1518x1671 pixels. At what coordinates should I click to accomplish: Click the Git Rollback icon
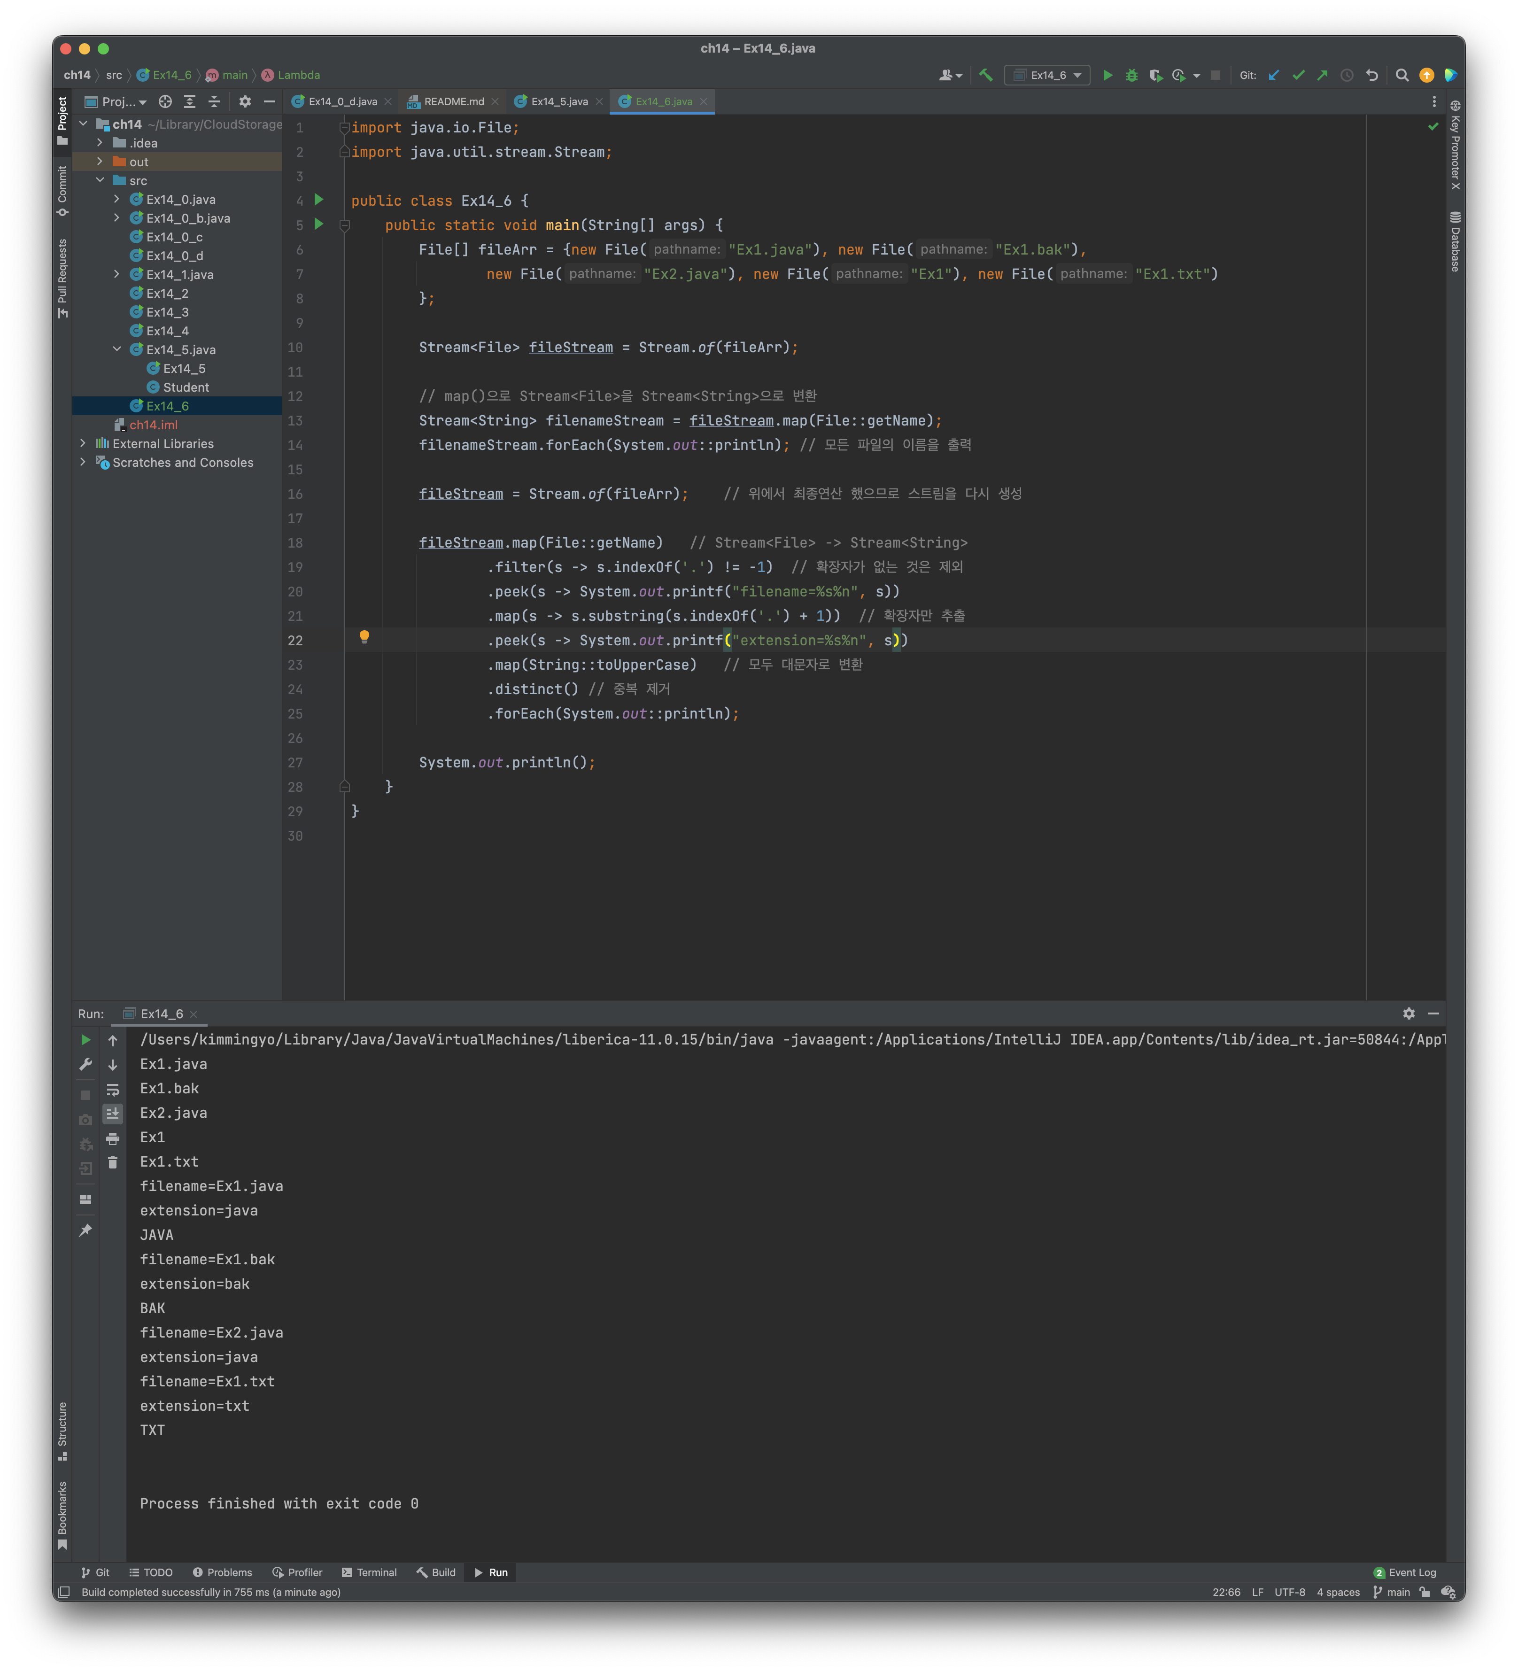1372,76
